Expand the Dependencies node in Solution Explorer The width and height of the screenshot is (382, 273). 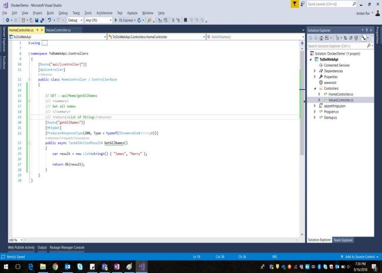pos(314,71)
